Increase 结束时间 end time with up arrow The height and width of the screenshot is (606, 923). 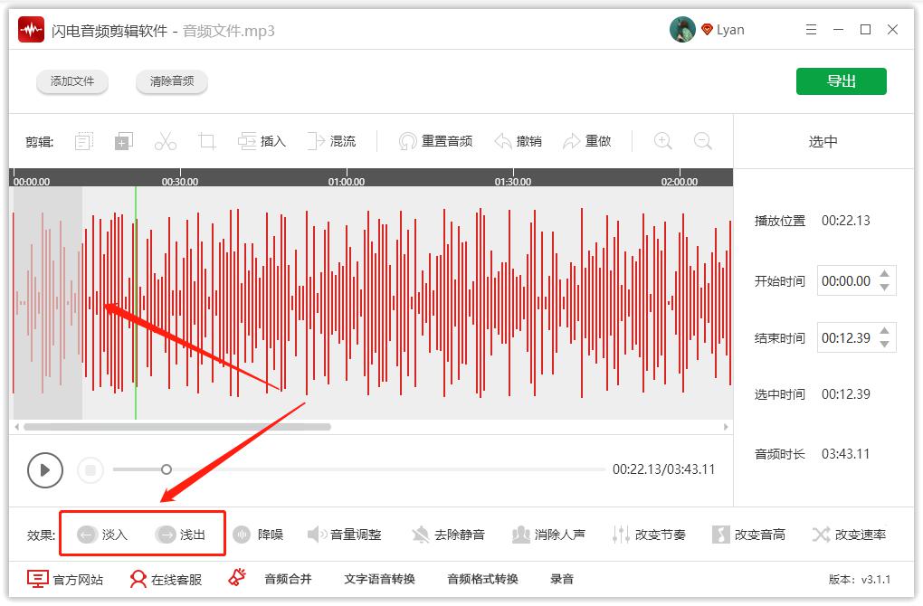click(884, 331)
